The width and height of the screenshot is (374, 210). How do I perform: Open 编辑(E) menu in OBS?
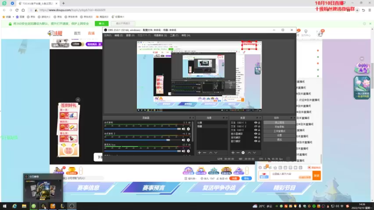pos(119,35)
